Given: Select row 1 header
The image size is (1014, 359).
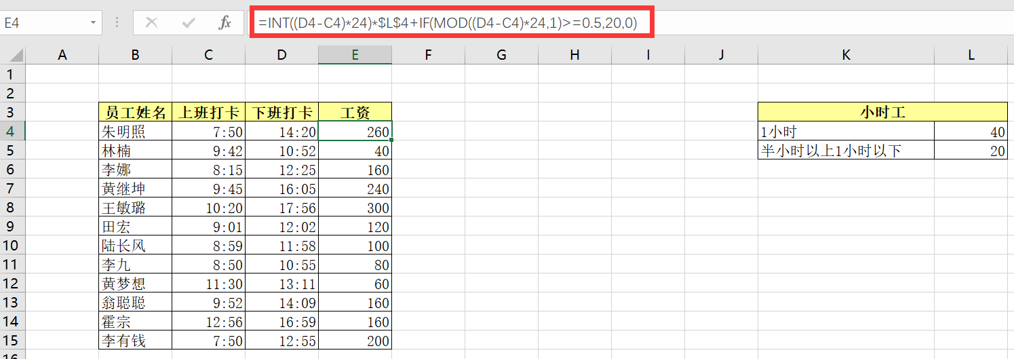Looking at the screenshot, I should pos(13,74).
